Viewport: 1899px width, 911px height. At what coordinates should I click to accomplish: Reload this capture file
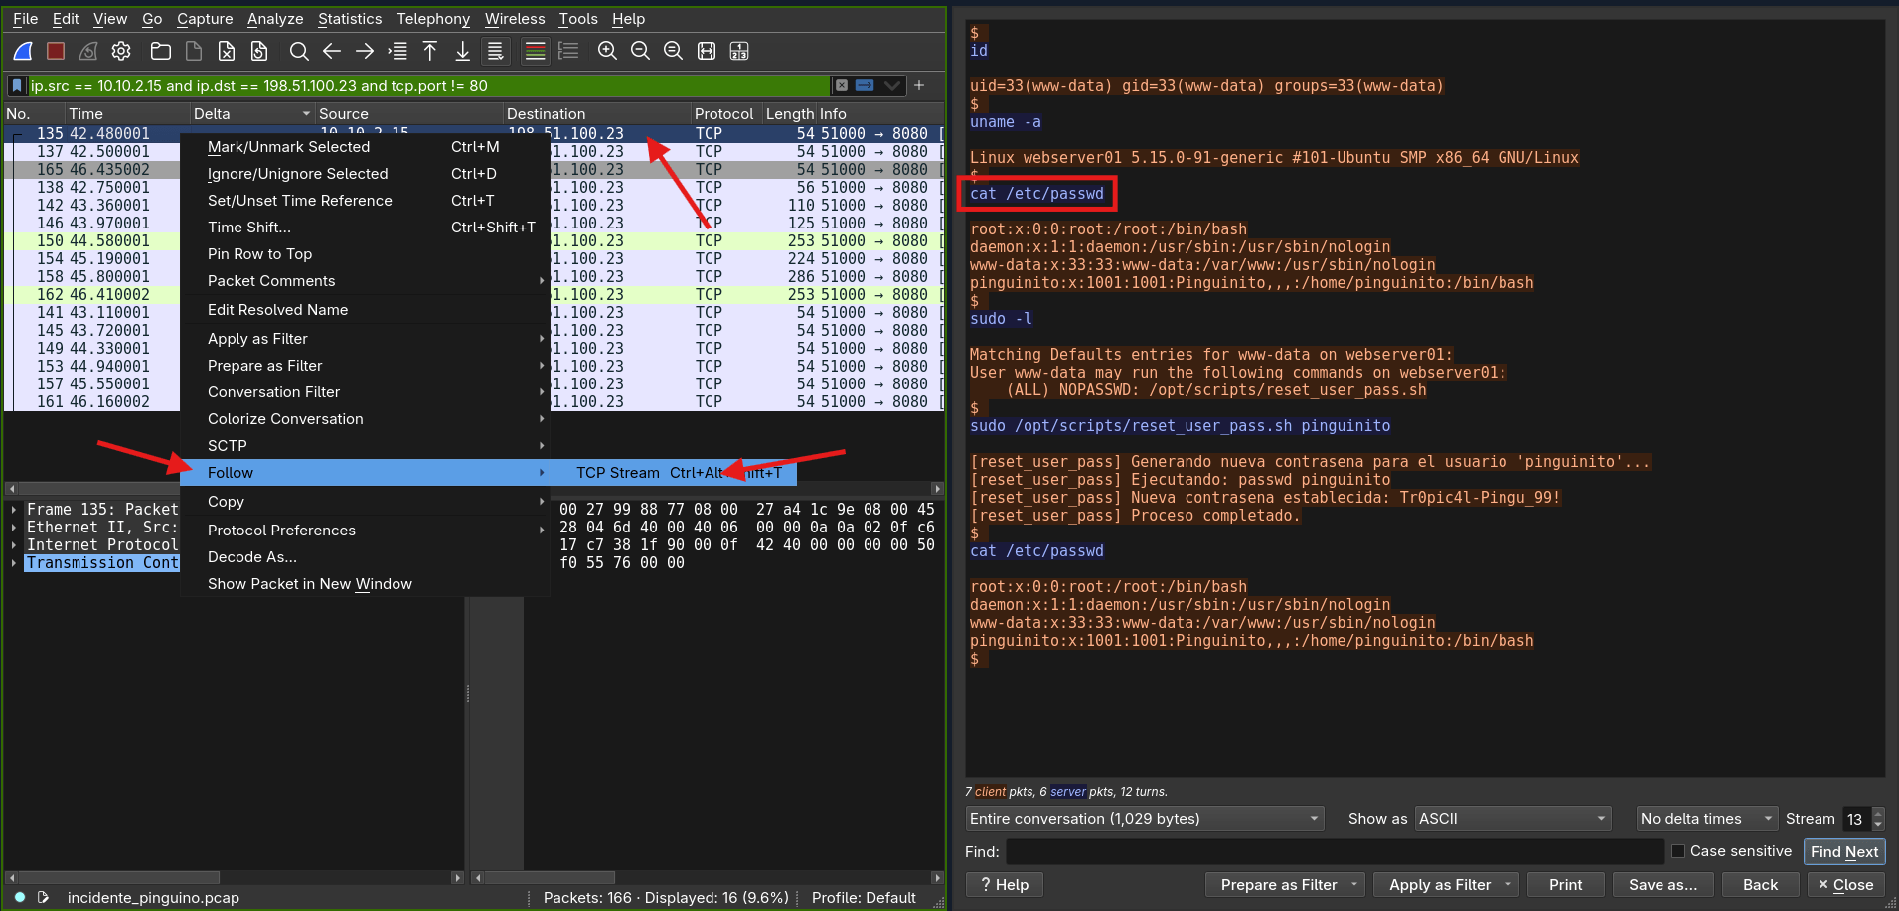(x=259, y=51)
